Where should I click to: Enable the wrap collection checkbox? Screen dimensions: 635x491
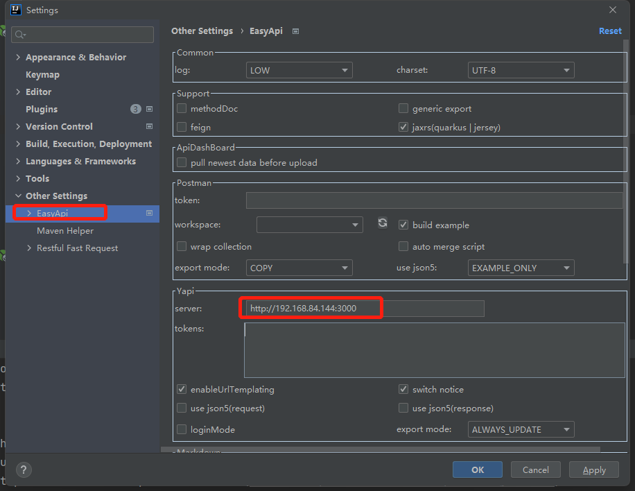(182, 246)
